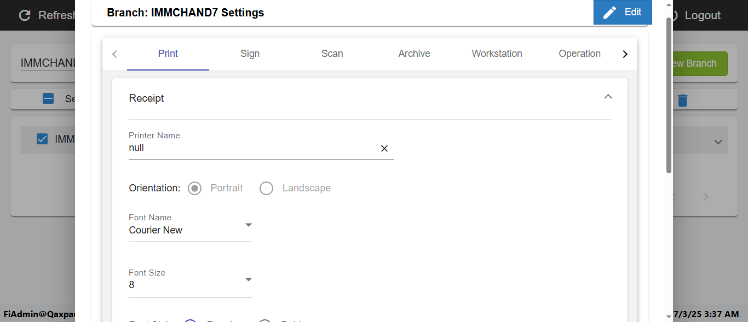Toggle the select-all branches checkbox
Image resolution: width=748 pixels, height=322 pixels.
point(48,99)
